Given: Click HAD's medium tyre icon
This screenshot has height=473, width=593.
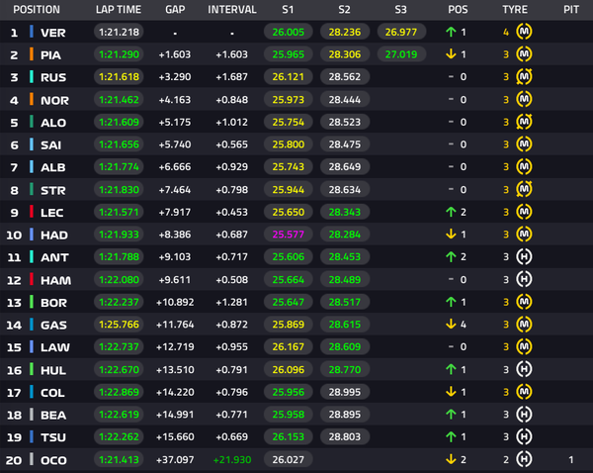Looking at the screenshot, I should coord(524,235).
